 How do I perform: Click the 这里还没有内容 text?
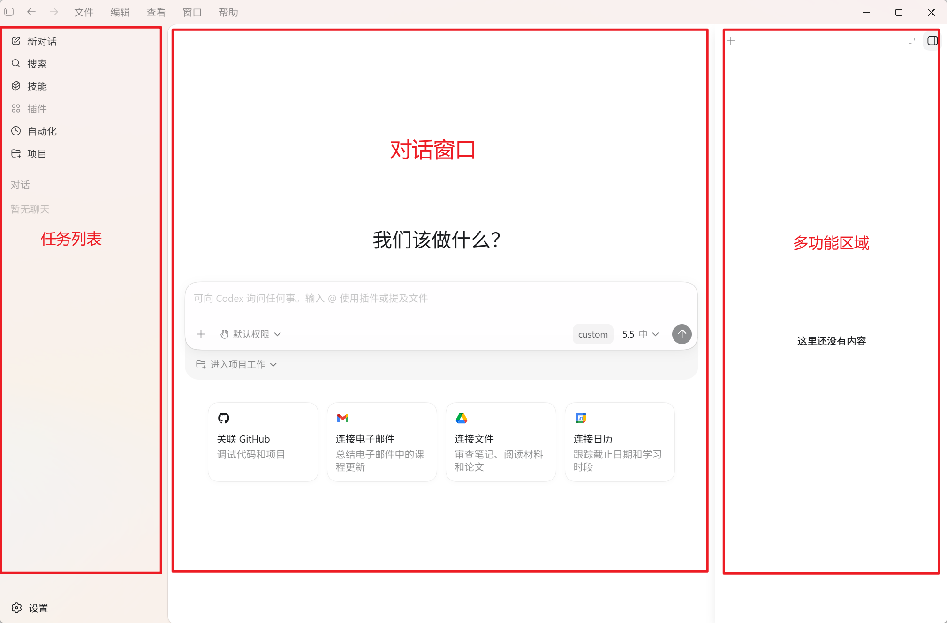(x=832, y=341)
